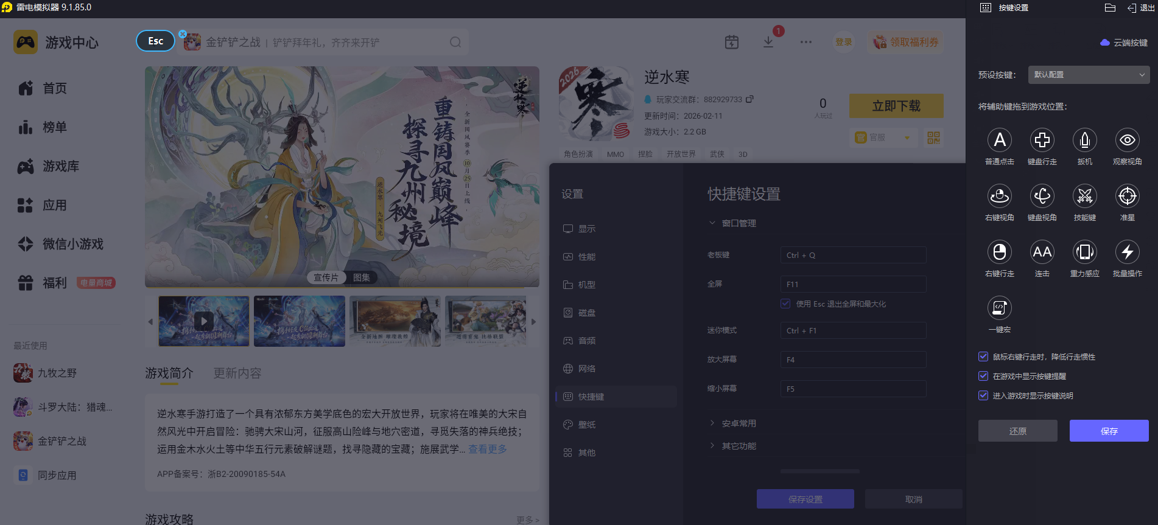Screen dimensions: 1158x525
Task: Open the 预设按键 默认配置 dropdown
Action: coord(1089,75)
